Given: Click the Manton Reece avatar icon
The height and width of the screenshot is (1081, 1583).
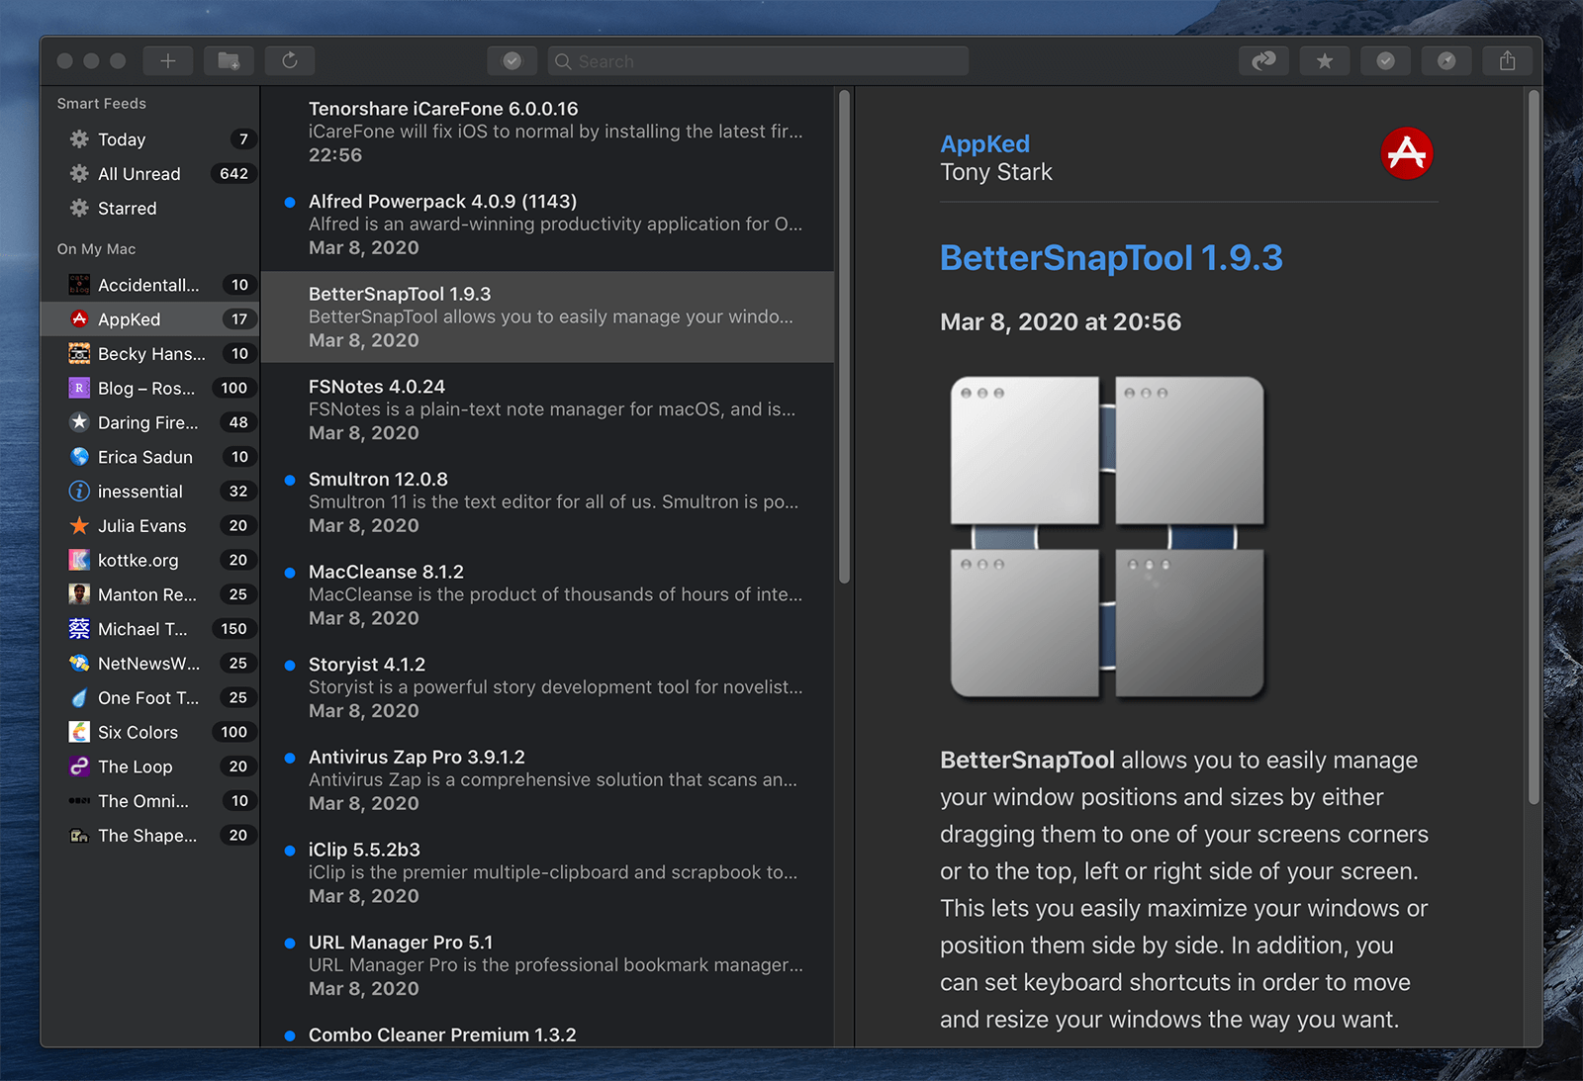Looking at the screenshot, I should (79, 594).
